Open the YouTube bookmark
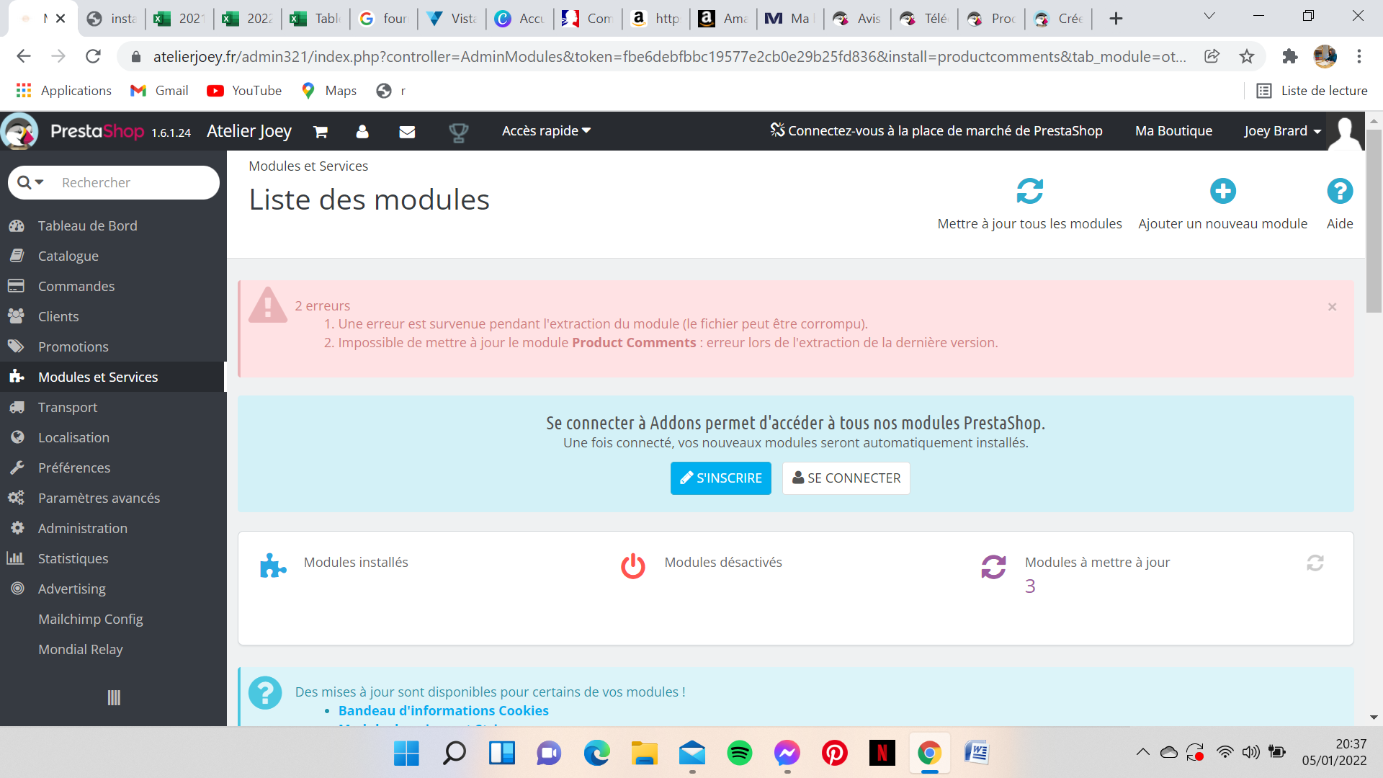 (244, 91)
